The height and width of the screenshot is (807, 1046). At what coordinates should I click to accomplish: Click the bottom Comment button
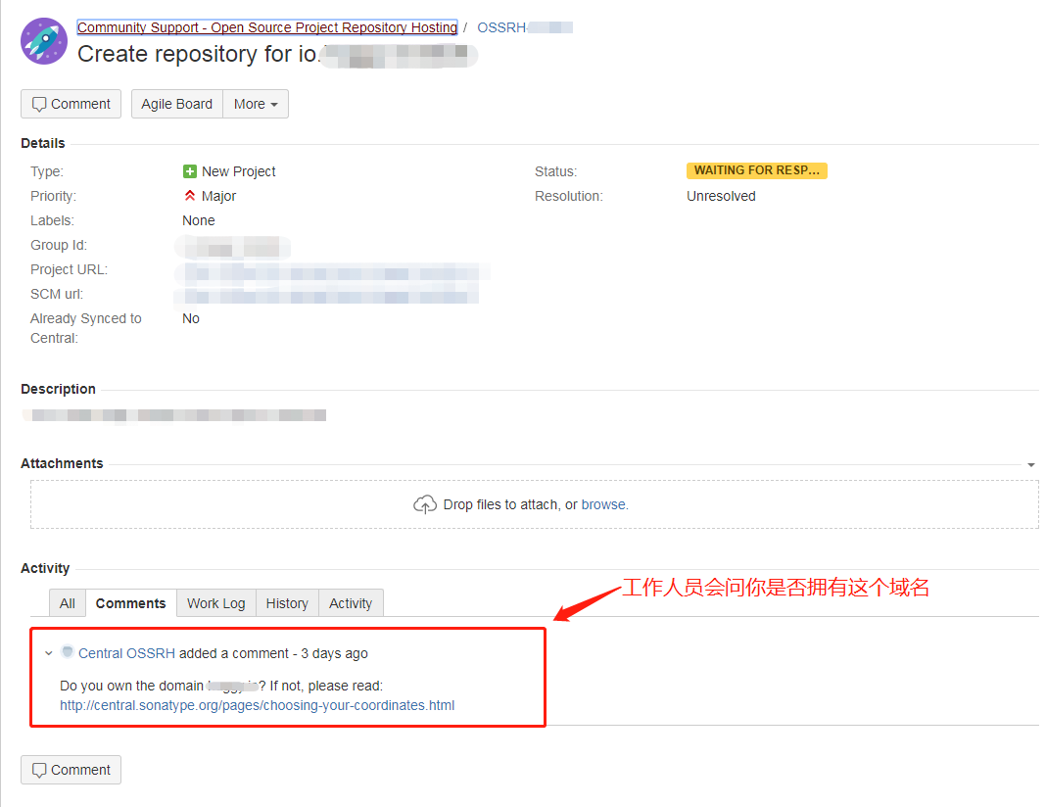pyautogui.click(x=71, y=770)
